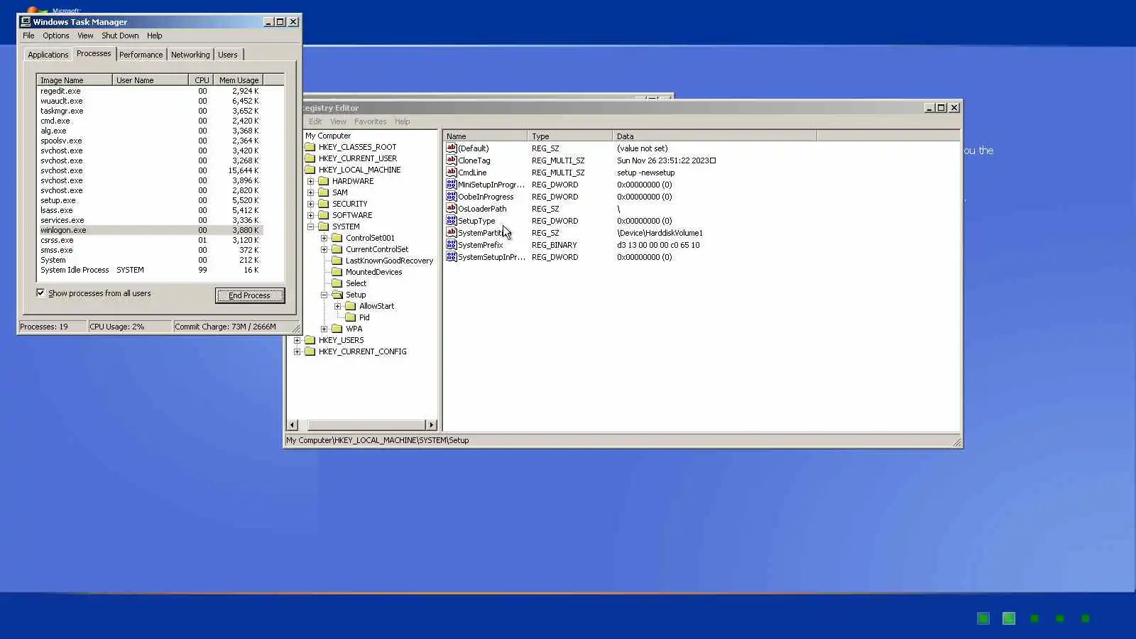
Task: Click the HARDWARE key folder icon
Action: coord(324,181)
